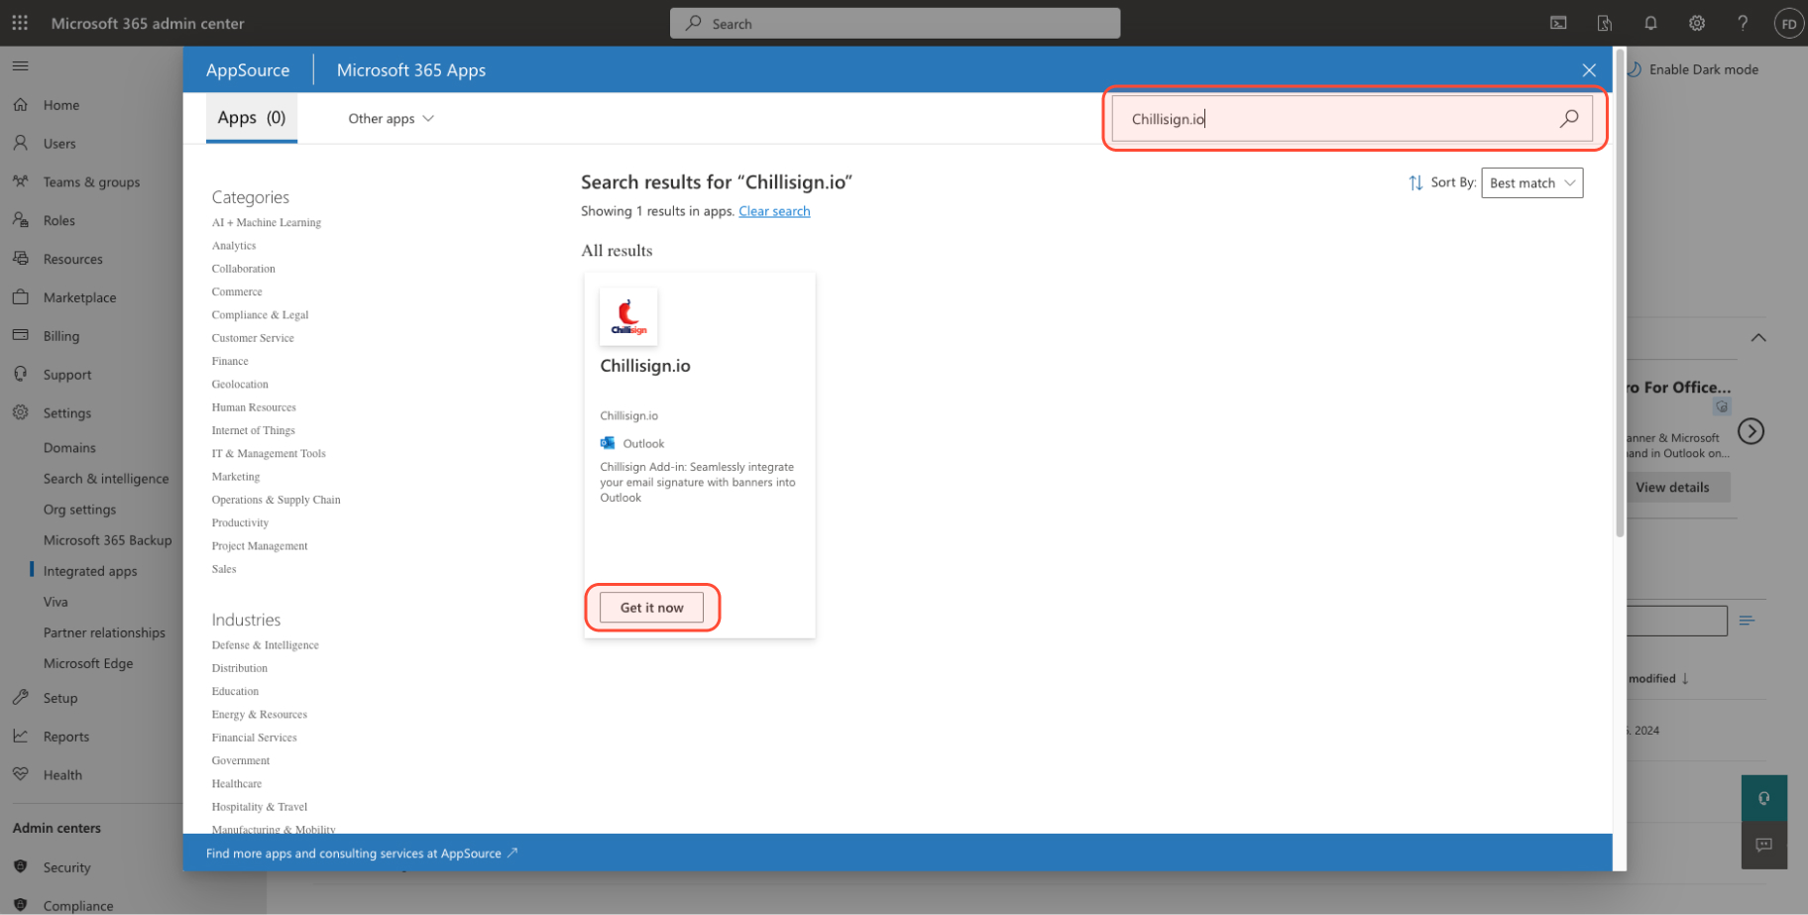Screen dimensions: 1808x915
Task: Select Financial Services industry
Action: click(x=254, y=738)
